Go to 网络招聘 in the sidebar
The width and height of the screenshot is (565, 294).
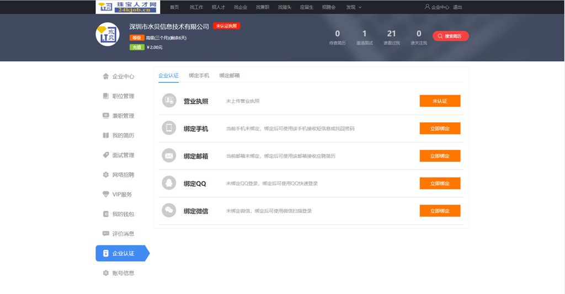click(x=122, y=174)
